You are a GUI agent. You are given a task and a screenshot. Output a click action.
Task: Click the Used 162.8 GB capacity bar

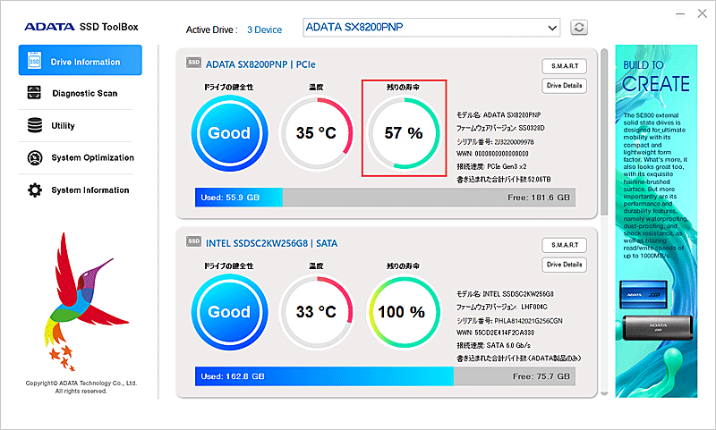pyautogui.click(x=385, y=376)
